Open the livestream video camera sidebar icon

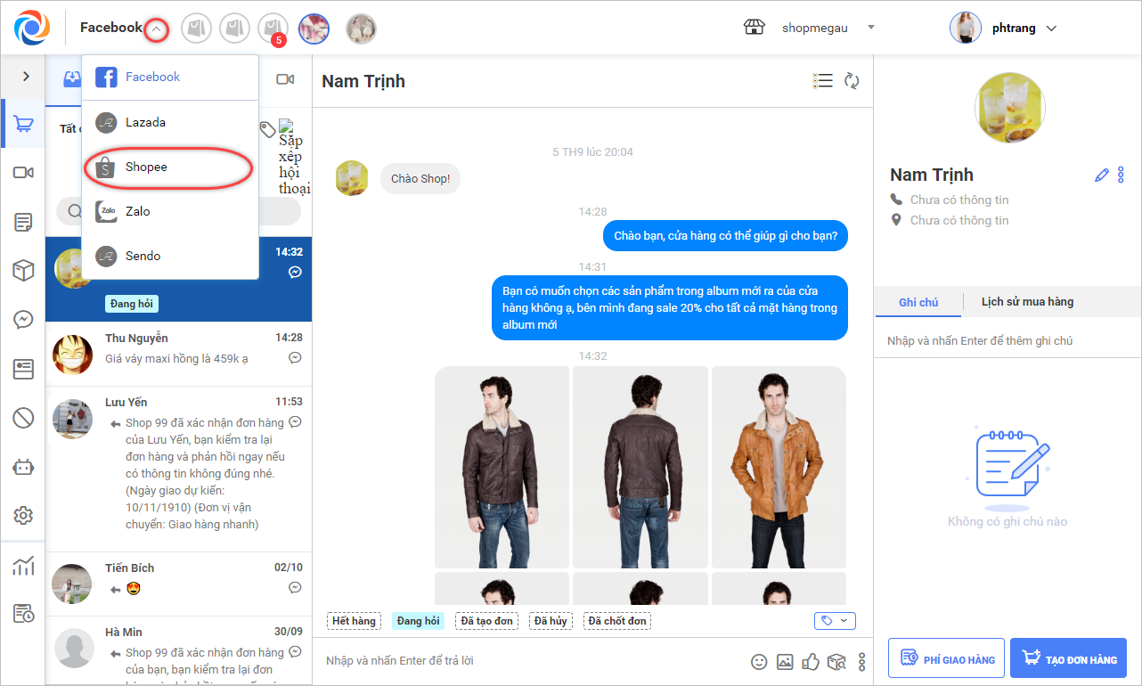click(23, 172)
